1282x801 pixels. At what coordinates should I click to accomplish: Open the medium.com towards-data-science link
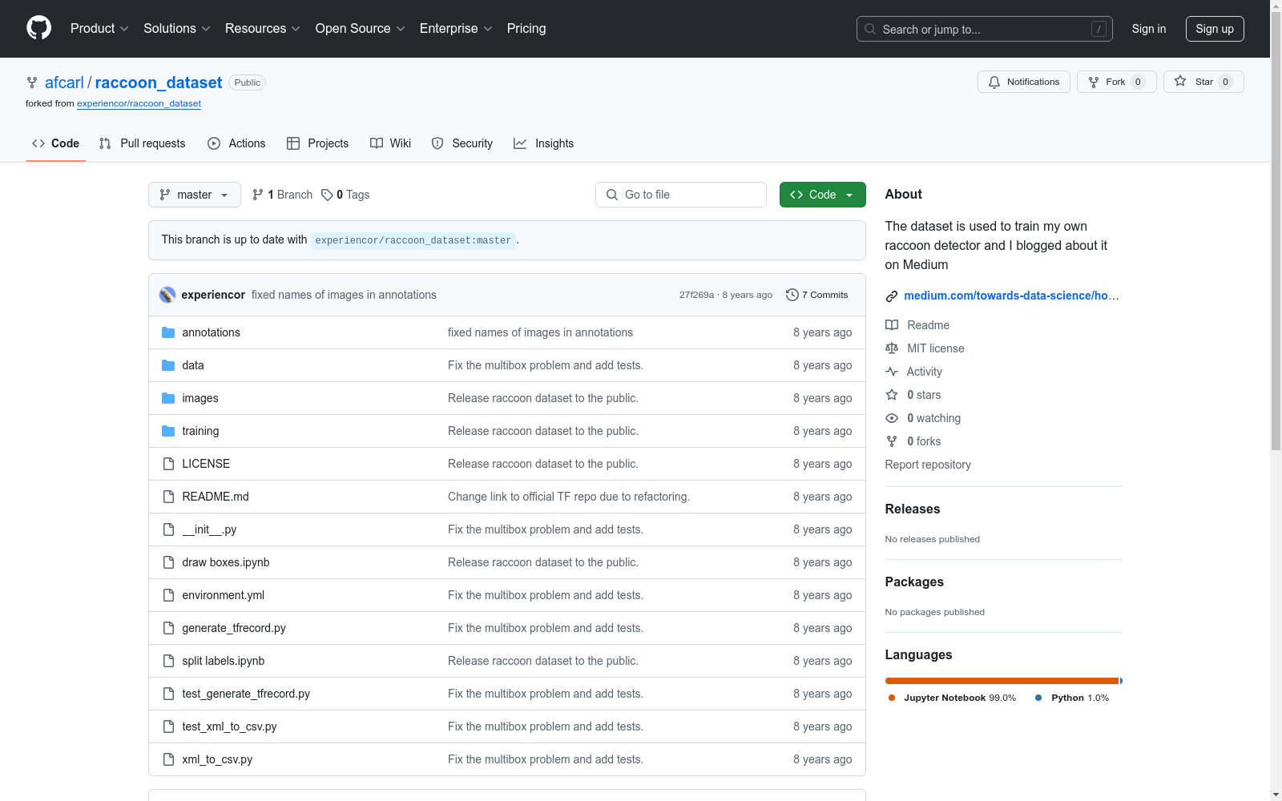coord(1011,296)
